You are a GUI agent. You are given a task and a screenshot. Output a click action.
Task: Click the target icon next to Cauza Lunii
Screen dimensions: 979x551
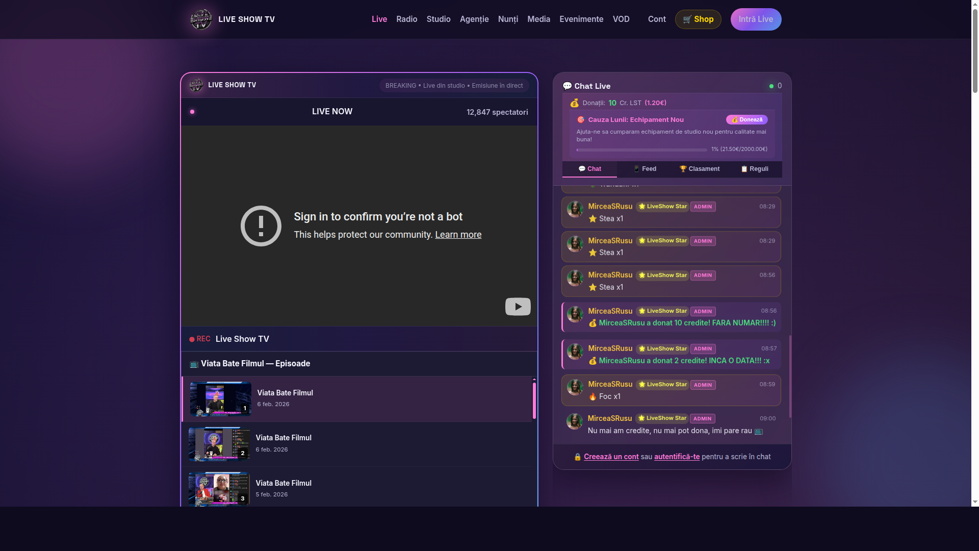coord(581,119)
